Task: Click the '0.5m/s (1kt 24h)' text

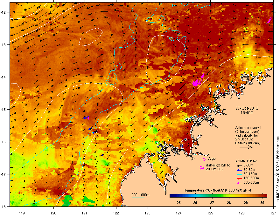Action: coord(248,143)
